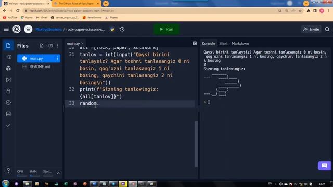Open the repl history icon
This screenshot has width=333, height=187.
[122, 29]
